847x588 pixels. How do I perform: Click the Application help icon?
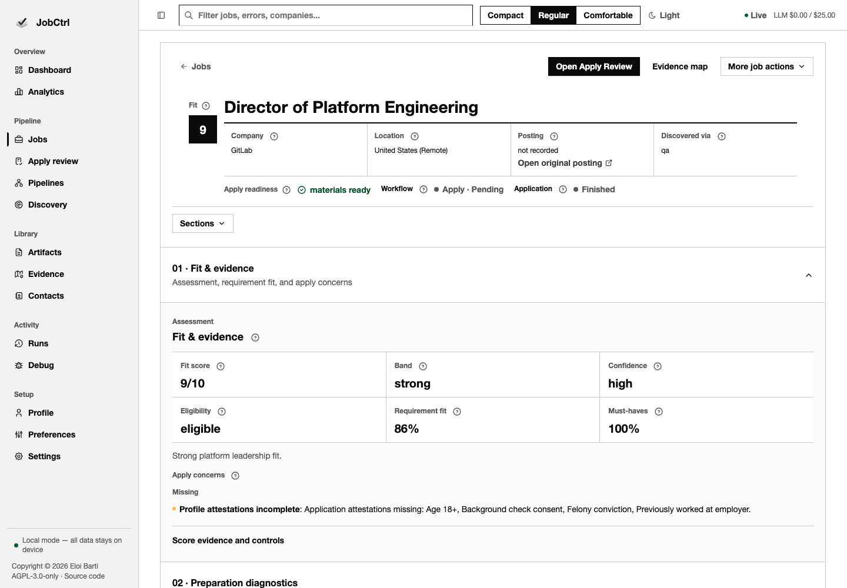coord(563,189)
